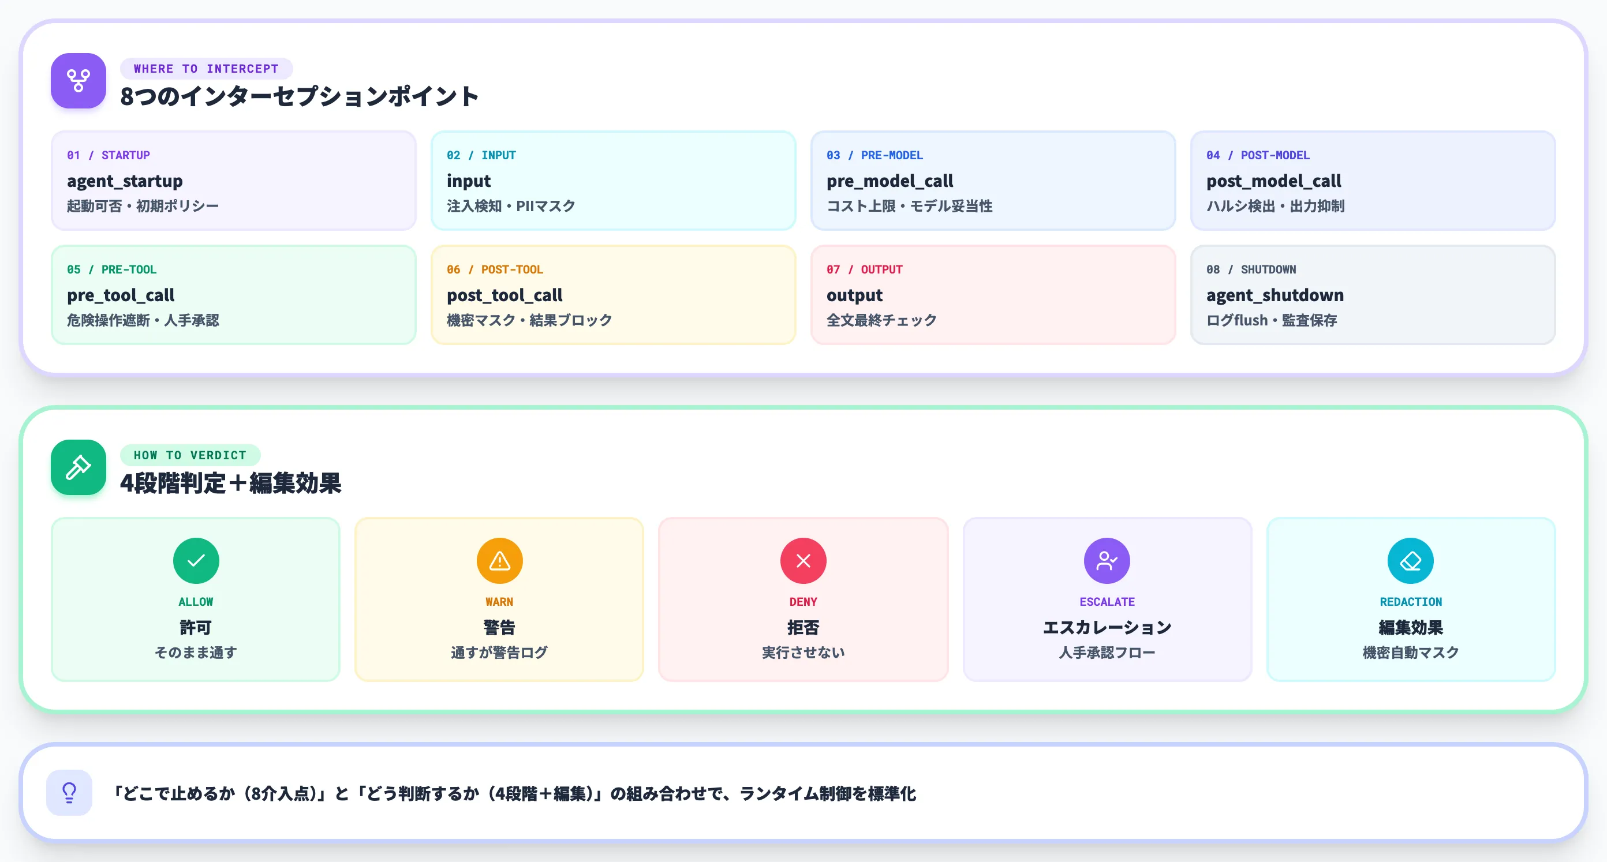Click the REDACTION label text
Screen dimensions: 1607x862
point(1411,602)
